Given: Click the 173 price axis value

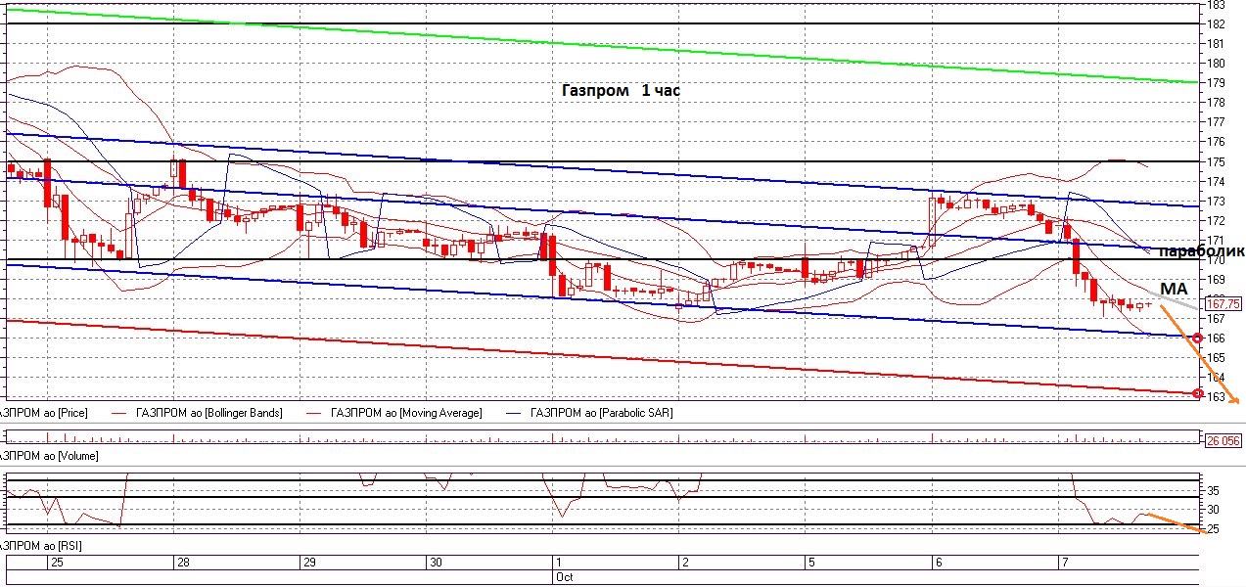Looking at the screenshot, I should point(1217,201).
